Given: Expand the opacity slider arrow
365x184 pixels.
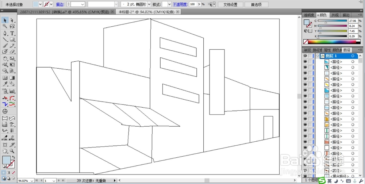Looking at the screenshot, I should click(x=199, y=4).
